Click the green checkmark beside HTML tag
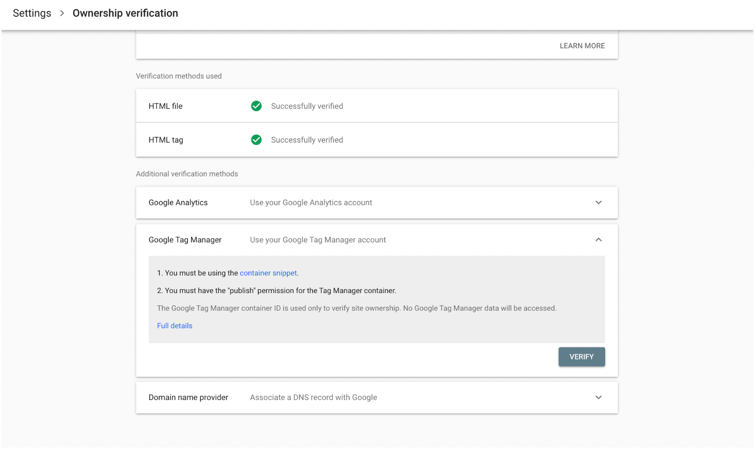 pyautogui.click(x=256, y=140)
